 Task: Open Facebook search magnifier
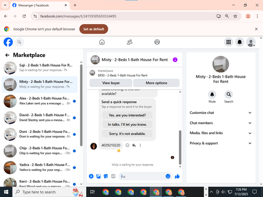[19, 42]
